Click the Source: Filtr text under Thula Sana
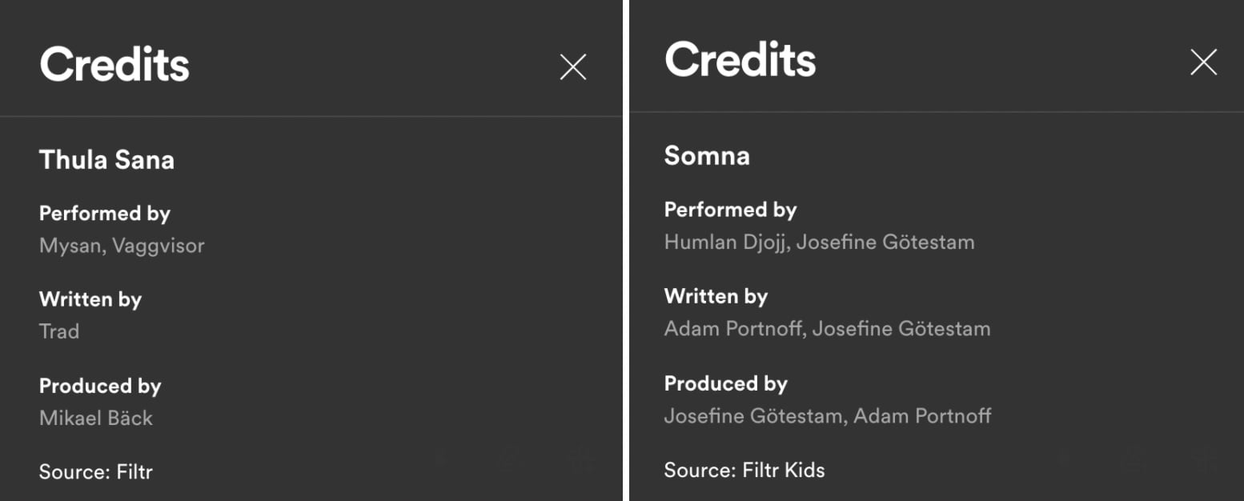Screen dimensions: 1244x501 click(x=96, y=472)
